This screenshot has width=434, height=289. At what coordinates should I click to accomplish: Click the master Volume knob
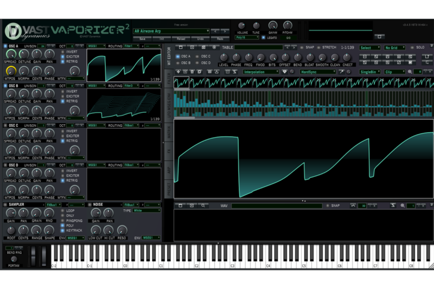(241, 25)
